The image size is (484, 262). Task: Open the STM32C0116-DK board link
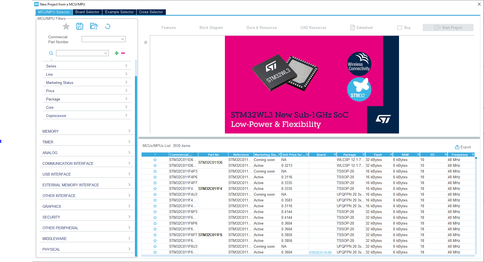tap(320, 252)
